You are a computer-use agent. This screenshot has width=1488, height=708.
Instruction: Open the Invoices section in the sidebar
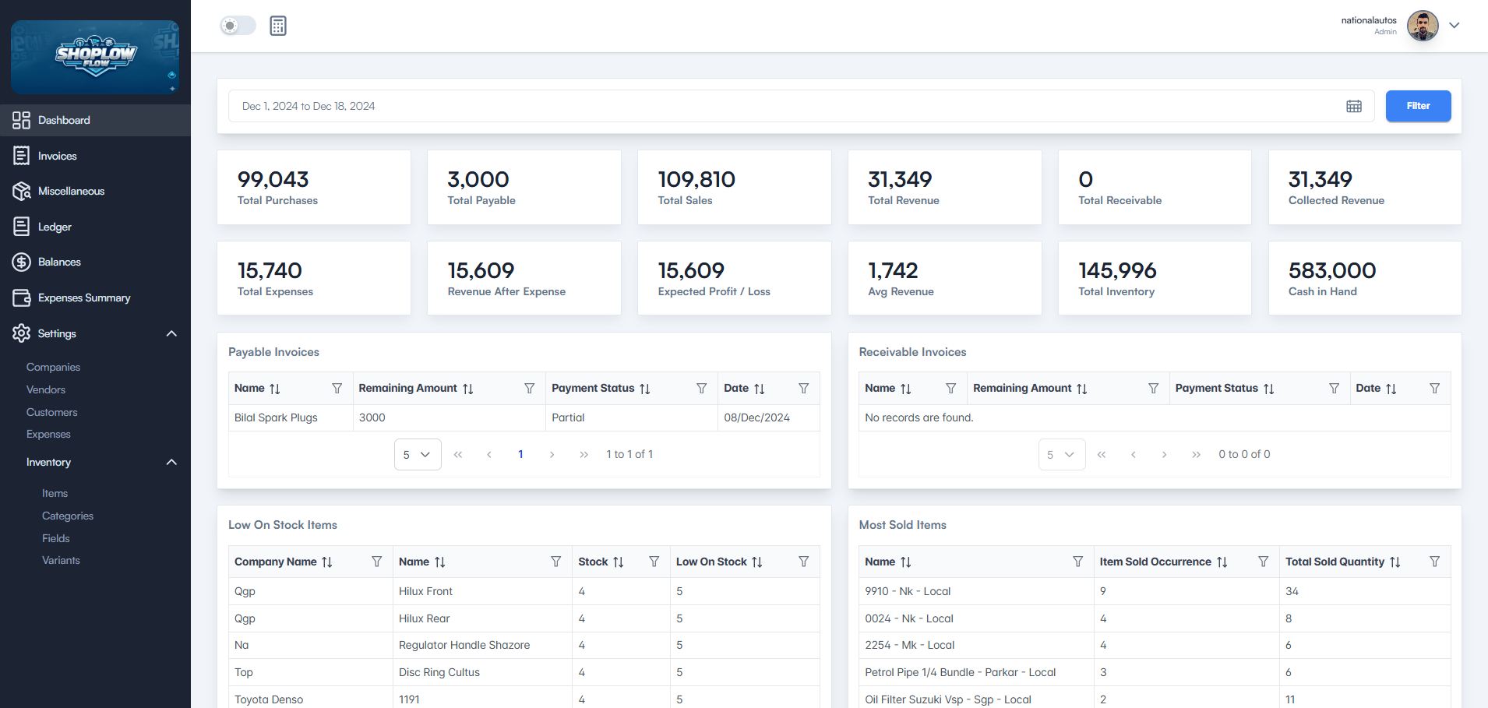tap(57, 156)
